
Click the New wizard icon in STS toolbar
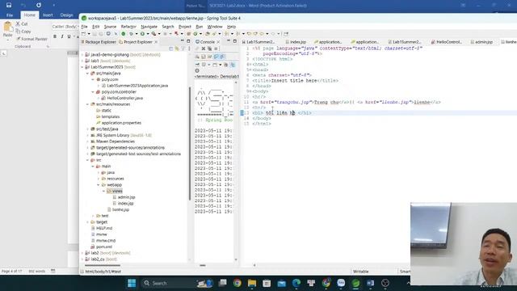tap(84, 34)
